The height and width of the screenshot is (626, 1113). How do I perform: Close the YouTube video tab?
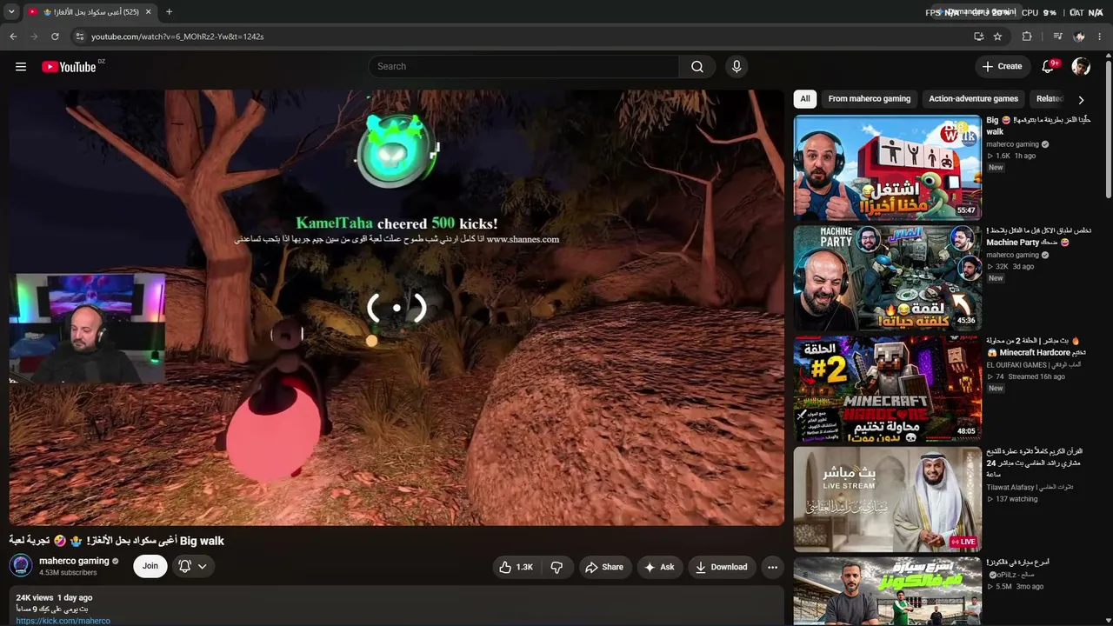coord(148,12)
